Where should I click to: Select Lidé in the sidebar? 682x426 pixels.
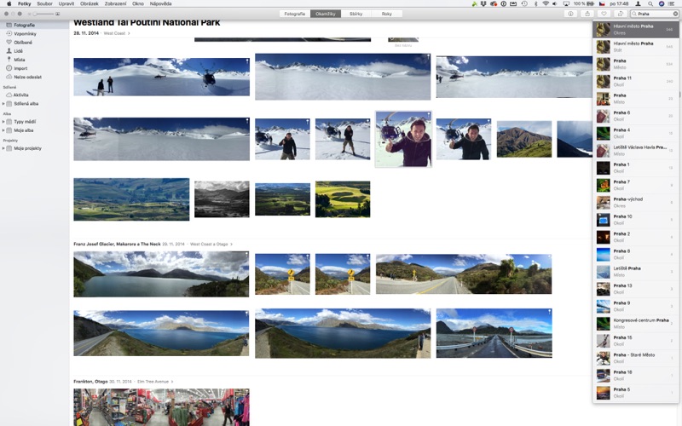[19, 50]
